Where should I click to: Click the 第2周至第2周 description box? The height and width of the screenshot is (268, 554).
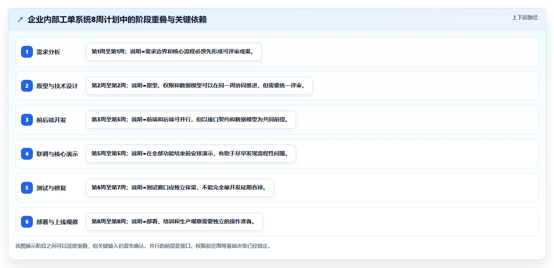(x=199, y=86)
